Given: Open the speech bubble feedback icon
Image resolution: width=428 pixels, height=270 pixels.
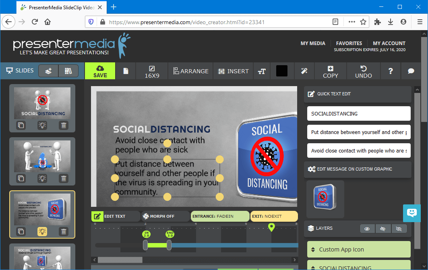Looking at the screenshot, I should coord(411,71).
